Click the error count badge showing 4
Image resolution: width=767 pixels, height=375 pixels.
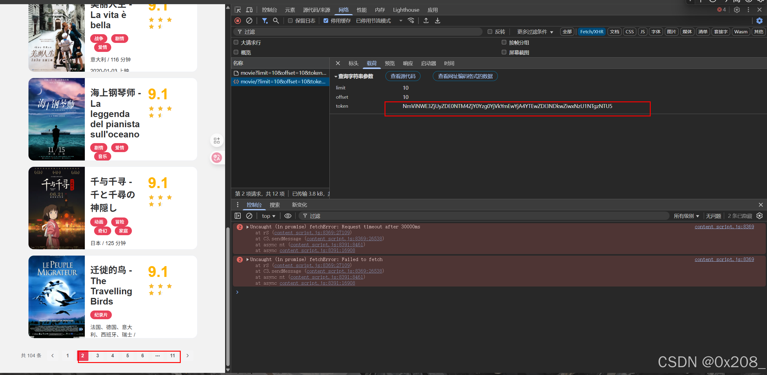click(x=722, y=10)
